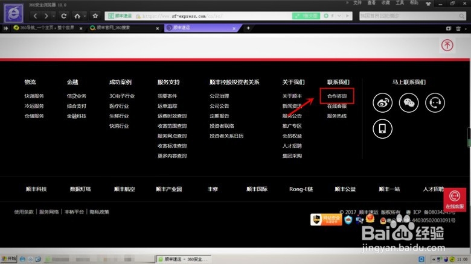Open the skin (shirt) icon in title bar
471x264 pixels.
(x=428, y=4)
